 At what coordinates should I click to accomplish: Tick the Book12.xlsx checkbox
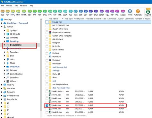click(47, 113)
